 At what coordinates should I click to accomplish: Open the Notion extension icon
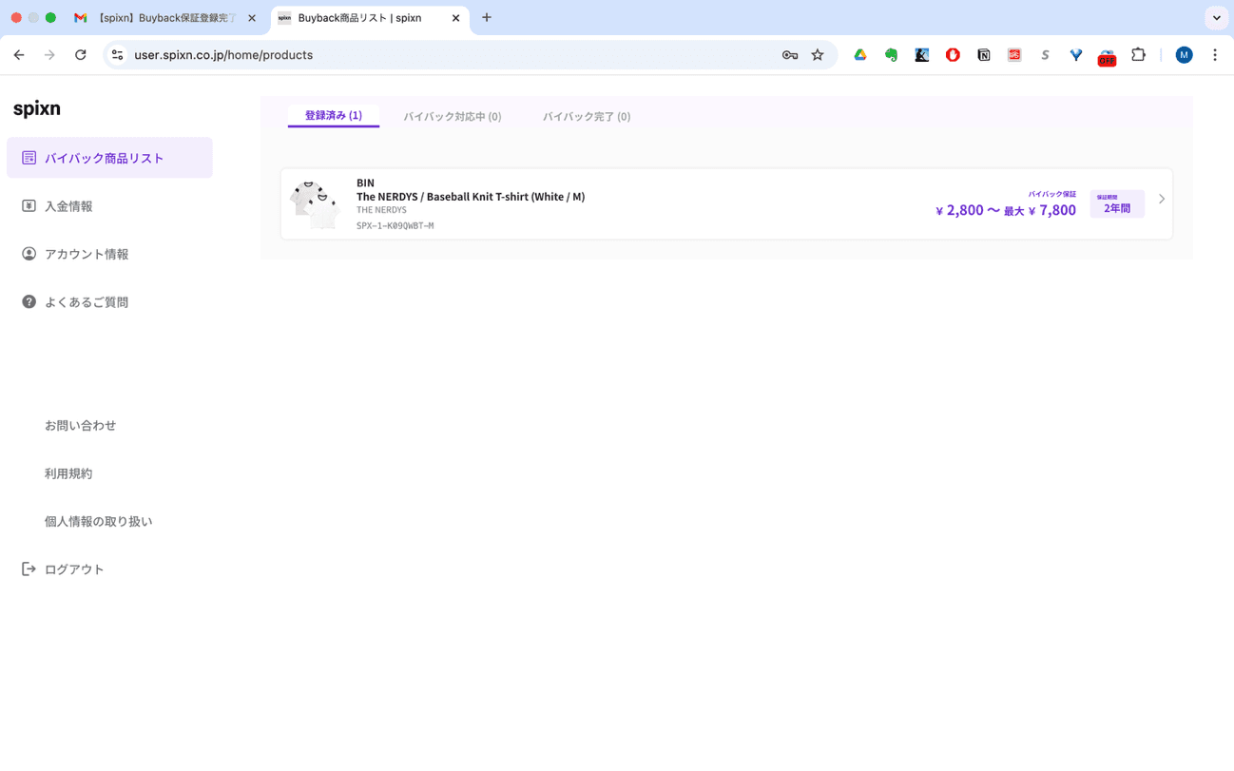984,55
